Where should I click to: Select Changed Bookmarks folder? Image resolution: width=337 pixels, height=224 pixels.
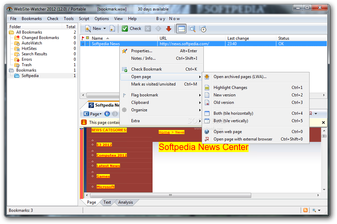click(40, 38)
